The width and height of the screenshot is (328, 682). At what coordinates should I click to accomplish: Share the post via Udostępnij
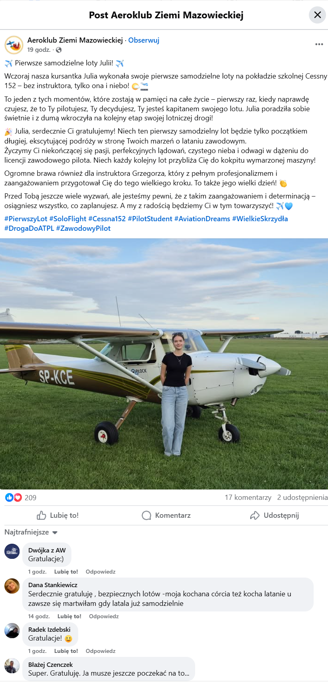point(275,515)
